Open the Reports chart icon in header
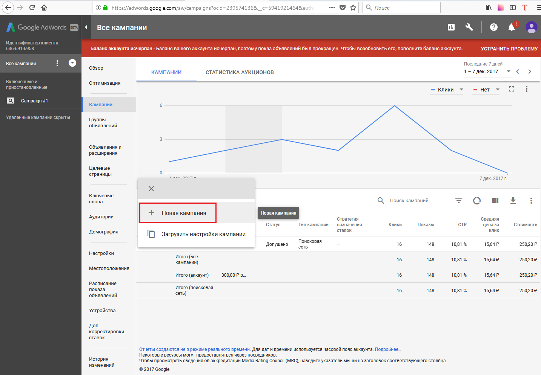541x375 pixels. [x=451, y=27]
